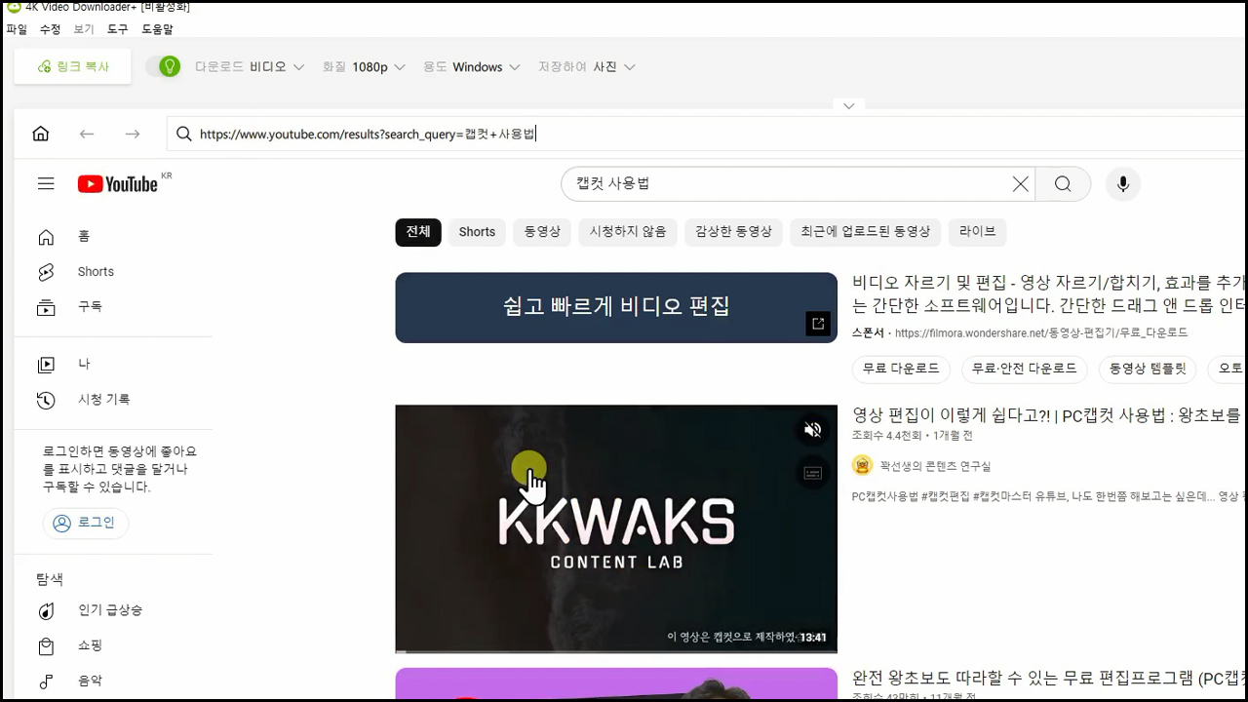The width and height of the screenshot is (1248, 702).
Task: Click the 동영상 템플릿 ad button
Action: [x=1148, y=369]
